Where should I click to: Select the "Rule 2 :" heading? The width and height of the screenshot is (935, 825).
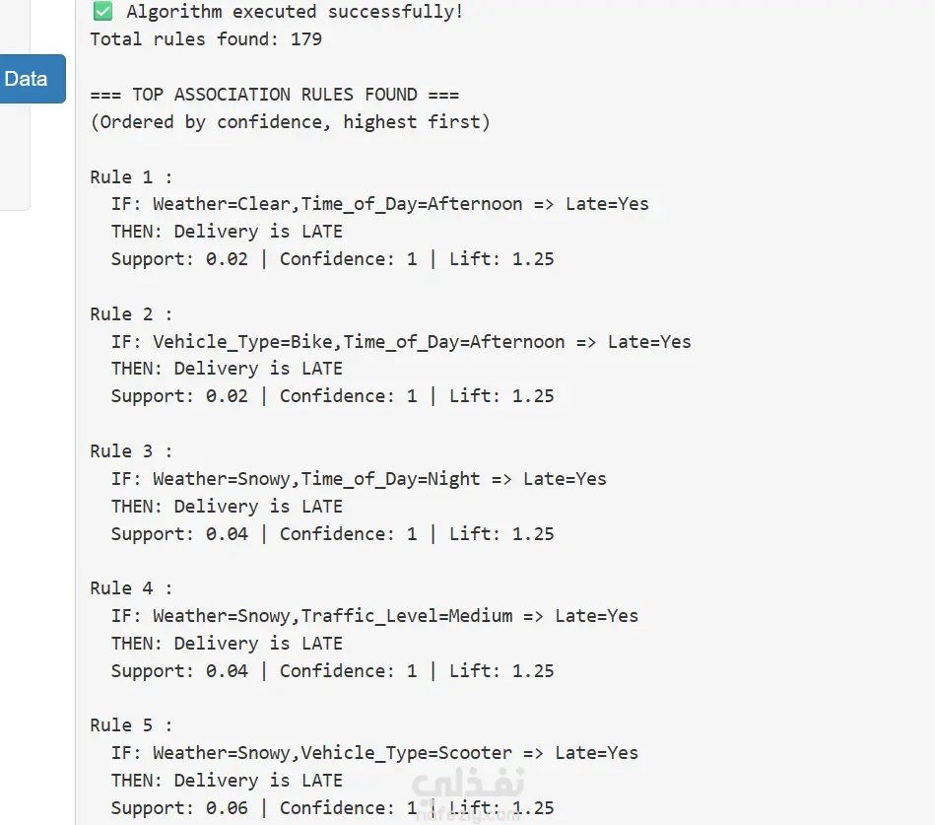click(131, 314)
